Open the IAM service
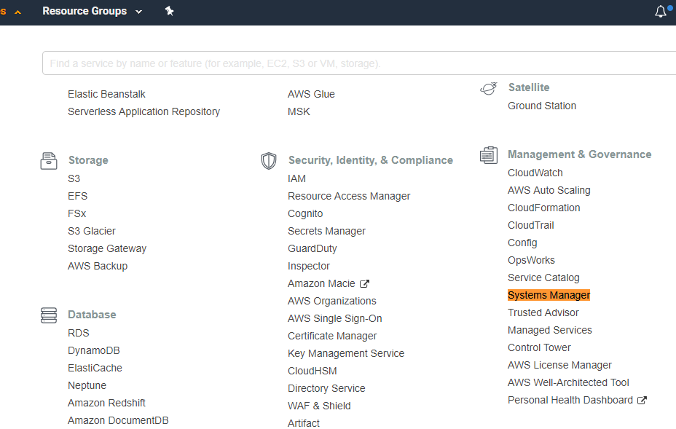The height and width of the screenshot is (429, 676). [x=296, y=178]
